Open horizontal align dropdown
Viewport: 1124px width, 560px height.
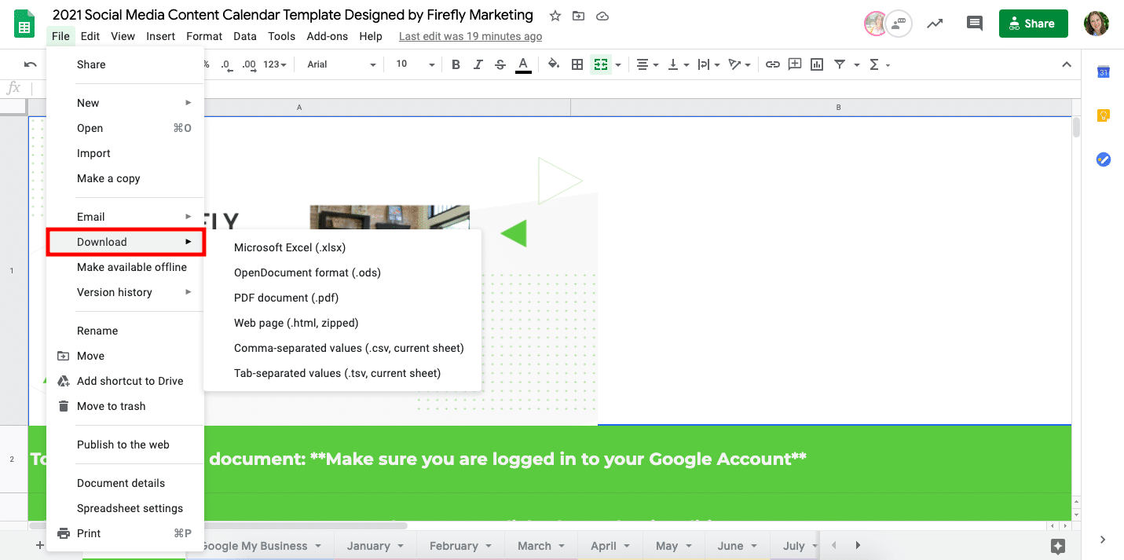point(646,64)
